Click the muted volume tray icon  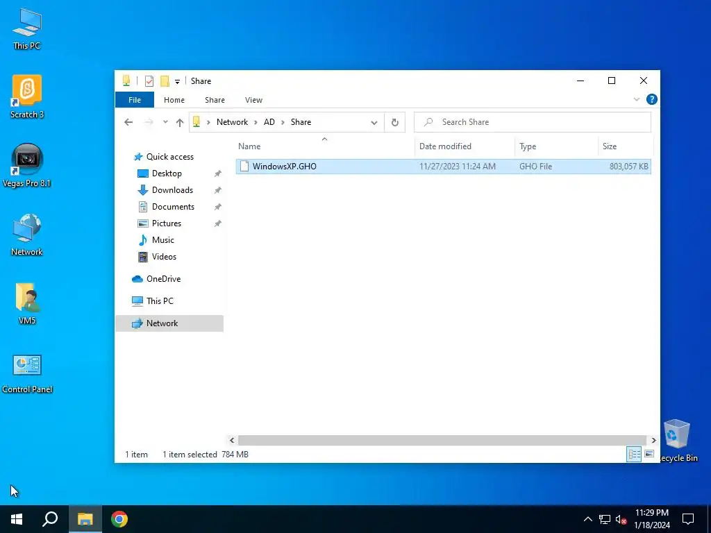pyautogui.click(x=621, y=519)
